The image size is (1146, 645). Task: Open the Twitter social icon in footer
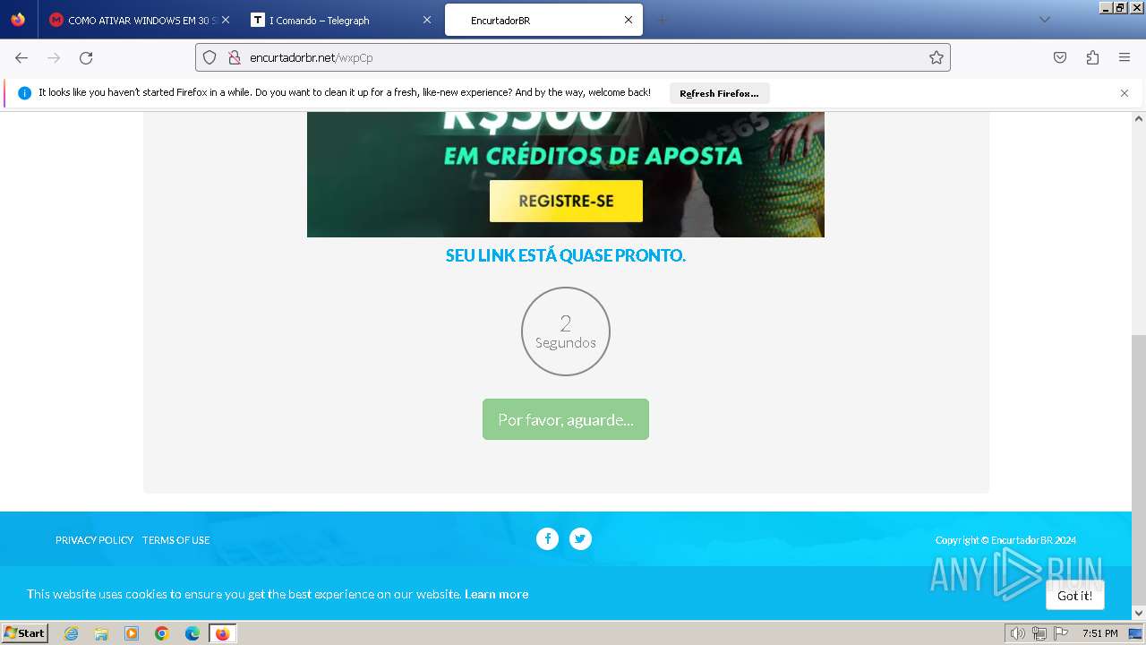[x=580, y=538]
